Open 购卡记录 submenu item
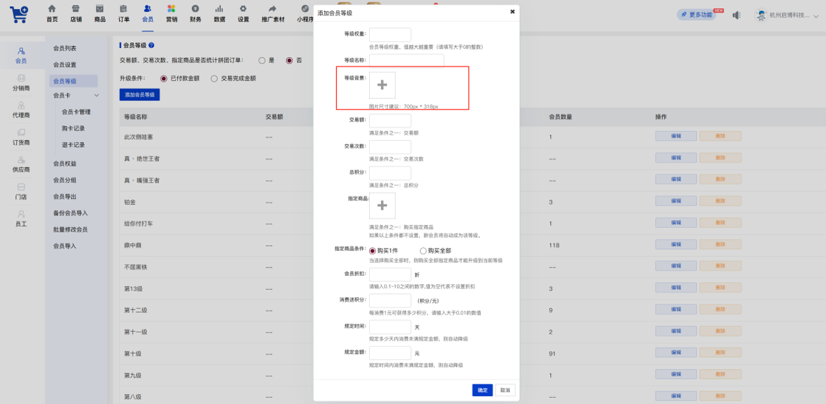Viewport: 826px width, 404px height. pos(73,128)
